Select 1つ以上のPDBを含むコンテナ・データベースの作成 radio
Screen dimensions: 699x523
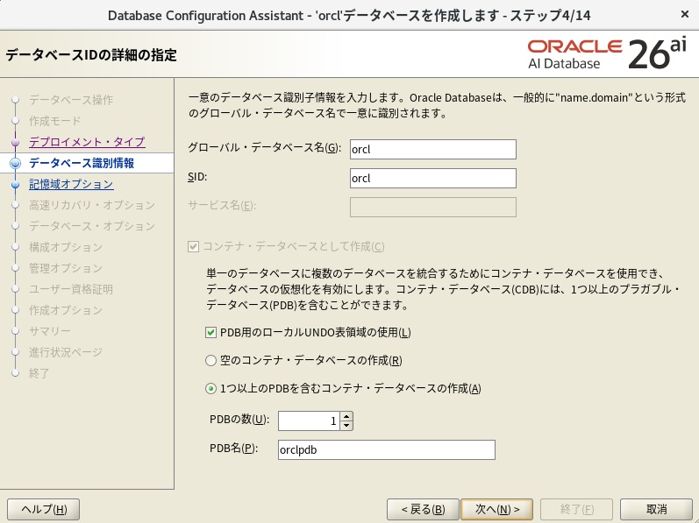coord(210,389)
